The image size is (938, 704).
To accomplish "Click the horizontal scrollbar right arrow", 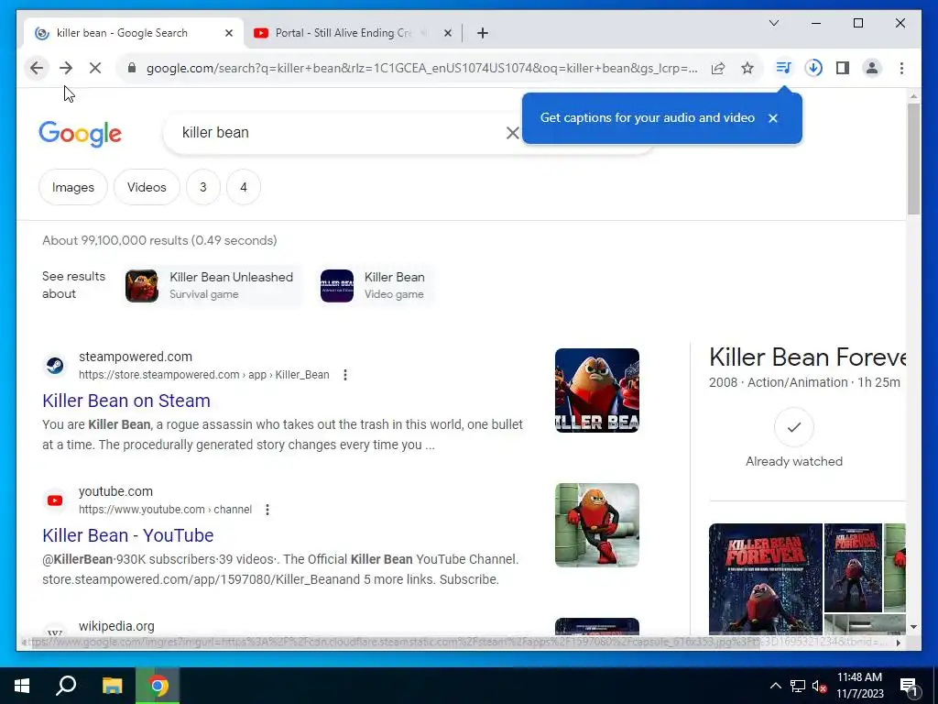I will [x=898, y=643].
